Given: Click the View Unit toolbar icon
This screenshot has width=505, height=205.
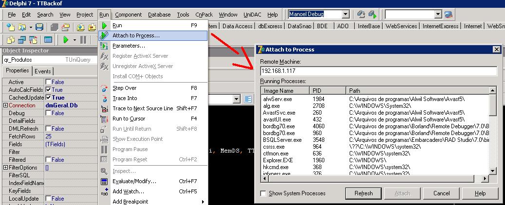Looking at the screenshot, I should [11, 40].
